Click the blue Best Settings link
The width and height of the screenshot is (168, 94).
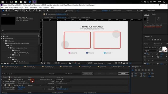(22, 87)
